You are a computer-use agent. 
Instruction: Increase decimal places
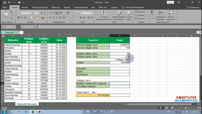(x=89, y=18)
